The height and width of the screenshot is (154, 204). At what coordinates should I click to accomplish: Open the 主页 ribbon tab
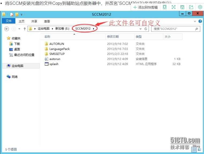point(21,21)
